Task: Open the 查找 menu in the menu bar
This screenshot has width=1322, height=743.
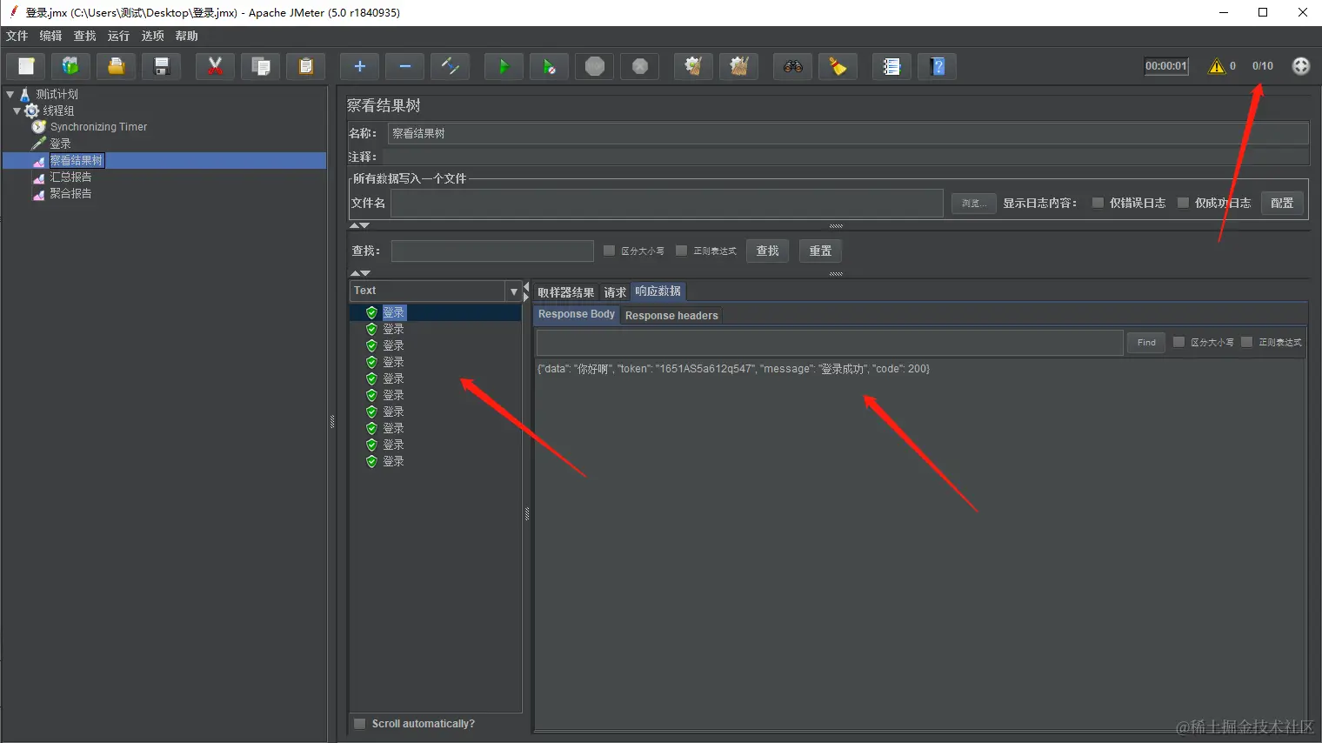Action: 85,36
